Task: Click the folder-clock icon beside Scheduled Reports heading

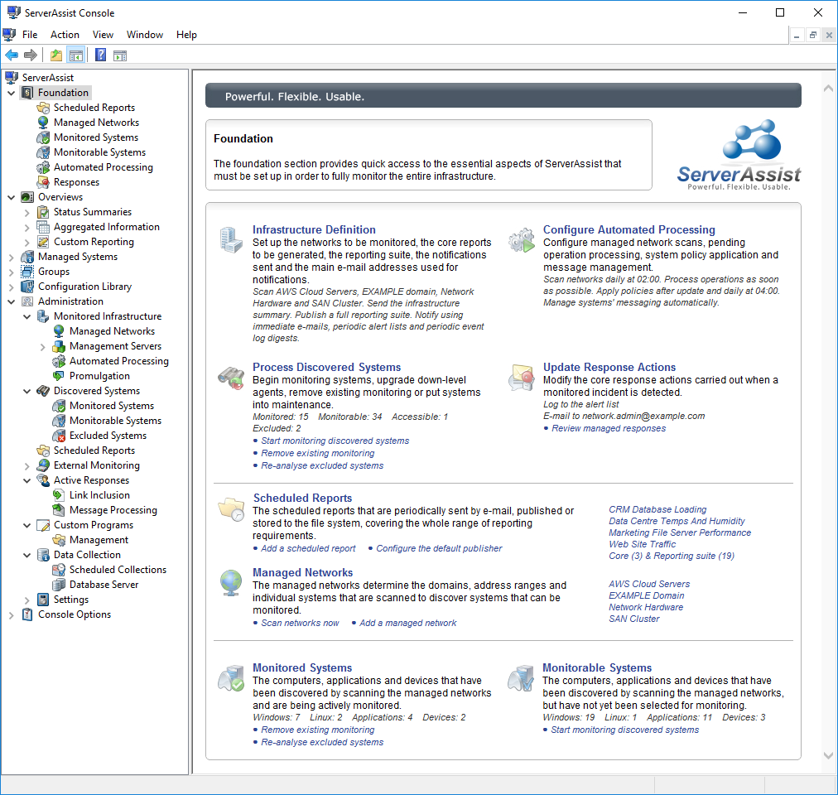Action: click(x=231, y=508)
